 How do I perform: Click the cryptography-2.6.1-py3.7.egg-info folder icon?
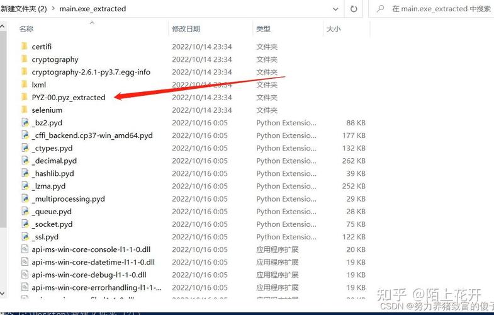25,72
